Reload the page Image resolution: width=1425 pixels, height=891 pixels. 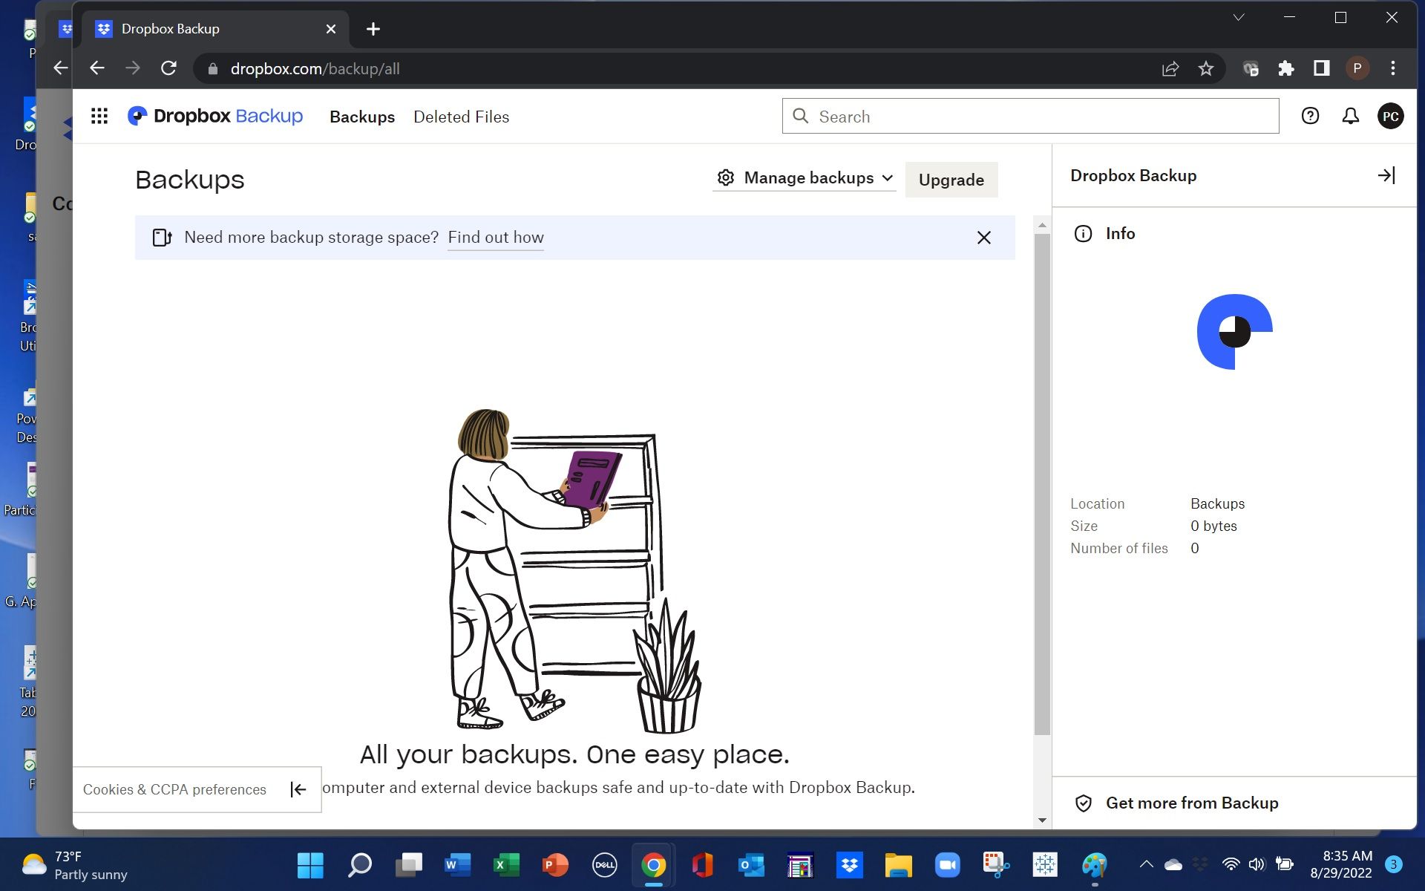[168, 68]
